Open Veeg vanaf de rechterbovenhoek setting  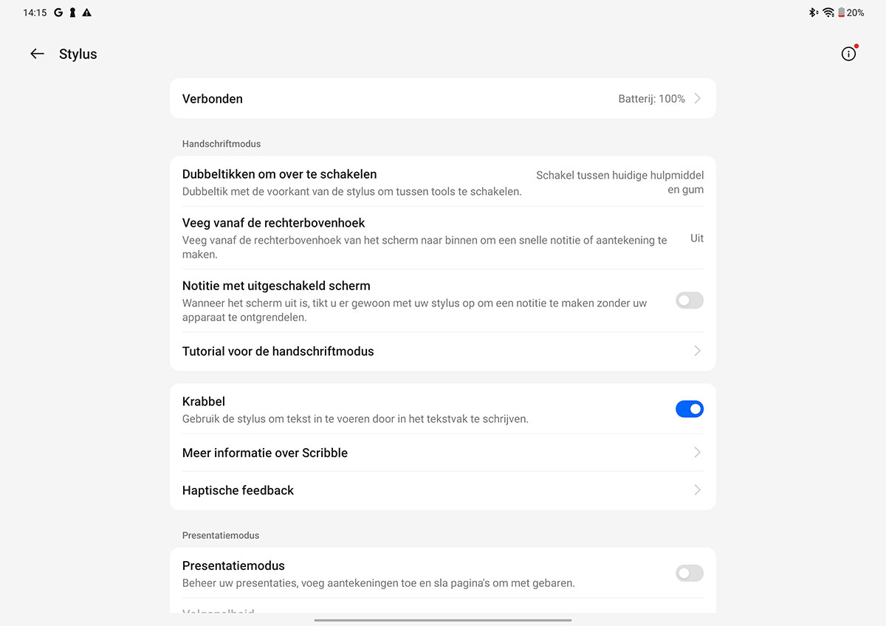(x=443, y=238)
